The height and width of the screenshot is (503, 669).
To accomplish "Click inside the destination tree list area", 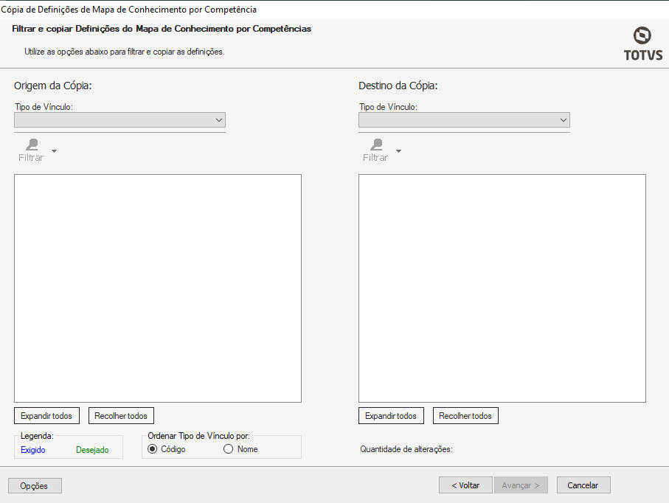I will pos(502,288).
